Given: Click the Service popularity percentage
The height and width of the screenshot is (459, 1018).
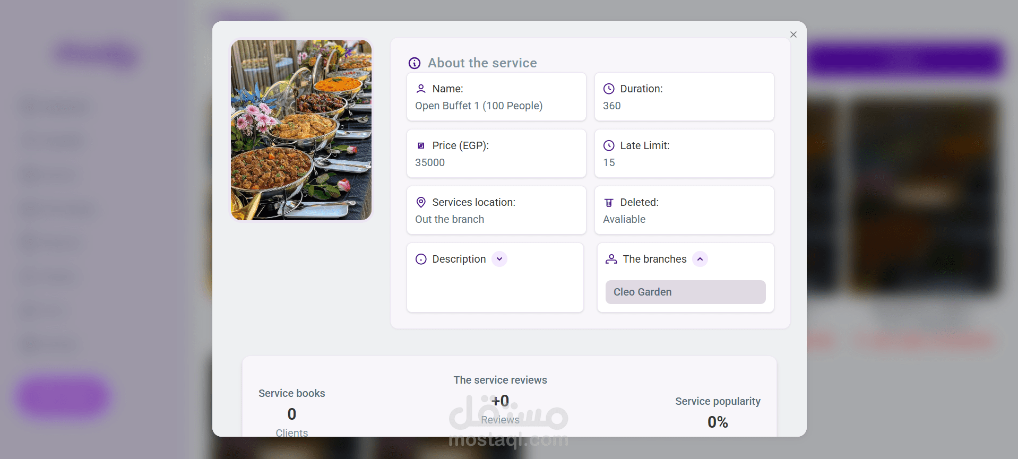Looking at the screenshot, I should point(718,422).
